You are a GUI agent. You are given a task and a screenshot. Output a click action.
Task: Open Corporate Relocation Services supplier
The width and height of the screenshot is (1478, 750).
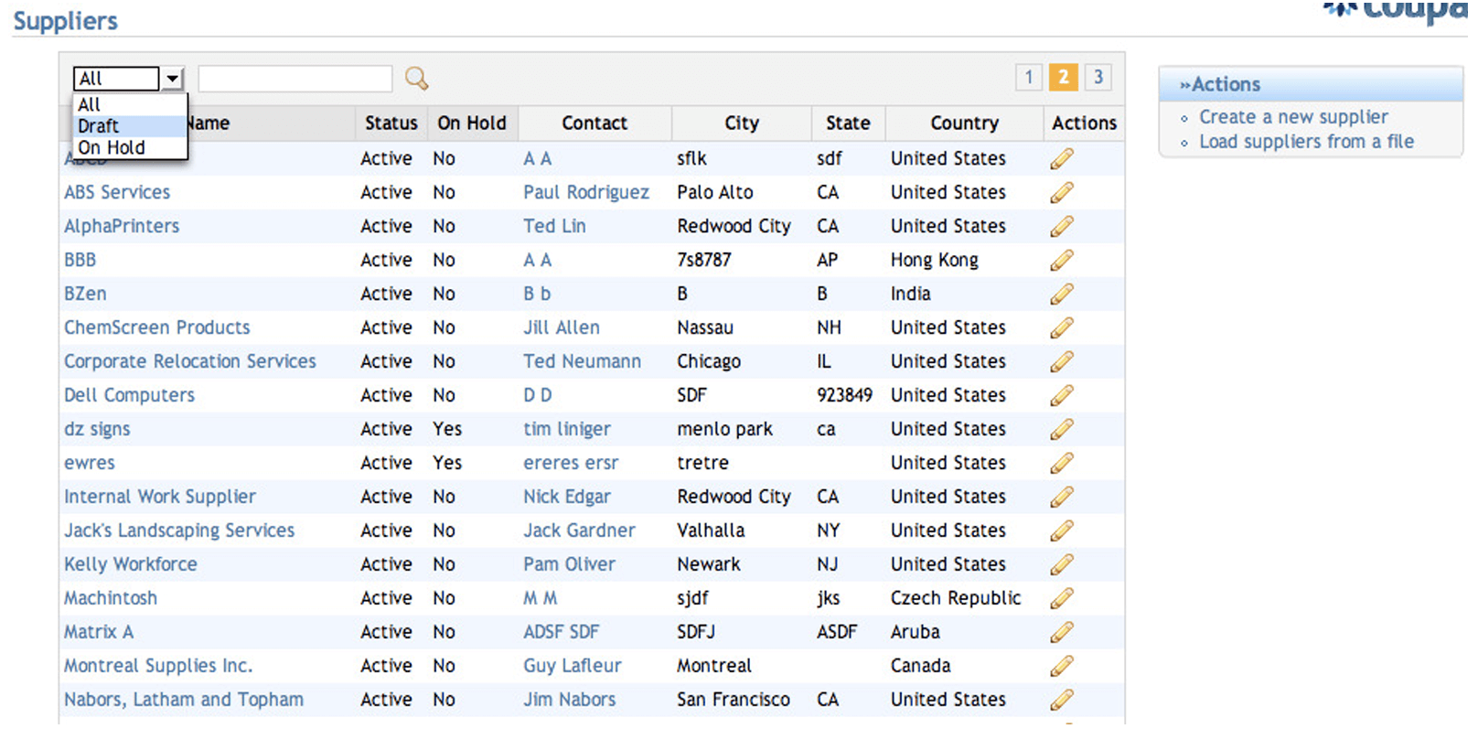click(x=190, y=362)
